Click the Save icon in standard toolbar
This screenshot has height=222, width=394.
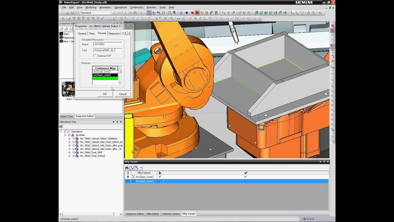pyautogui.click(x=73, y=13)
